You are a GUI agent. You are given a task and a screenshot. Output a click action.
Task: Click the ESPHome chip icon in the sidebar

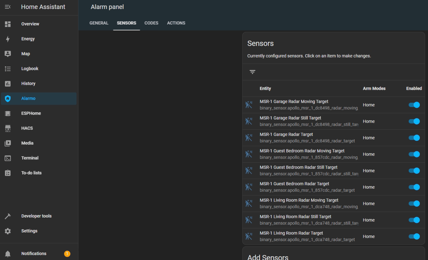[x=8, y=113]
